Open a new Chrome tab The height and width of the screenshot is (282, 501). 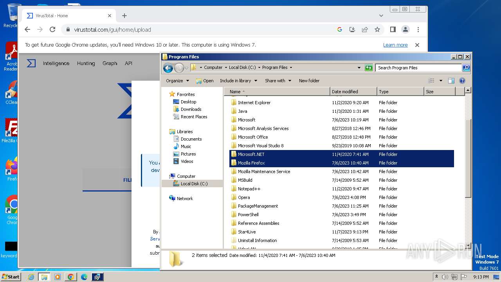coord(124,16)
